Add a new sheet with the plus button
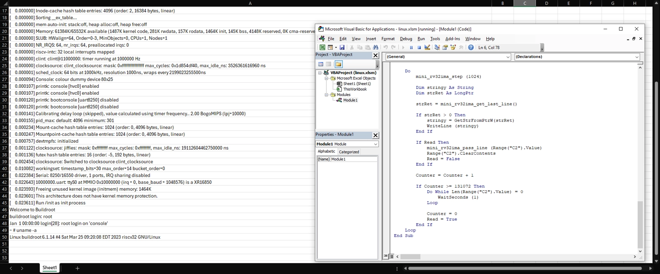This screenshot has height=274, width=660. click(x=77, y=268)
